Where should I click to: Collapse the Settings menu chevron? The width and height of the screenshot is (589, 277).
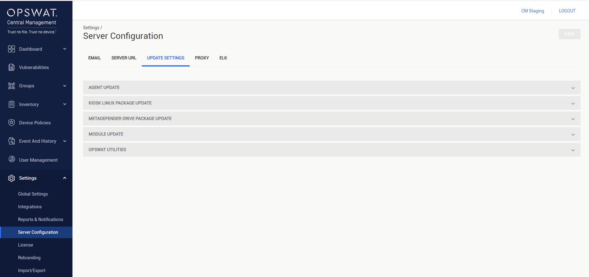[65, 178]
